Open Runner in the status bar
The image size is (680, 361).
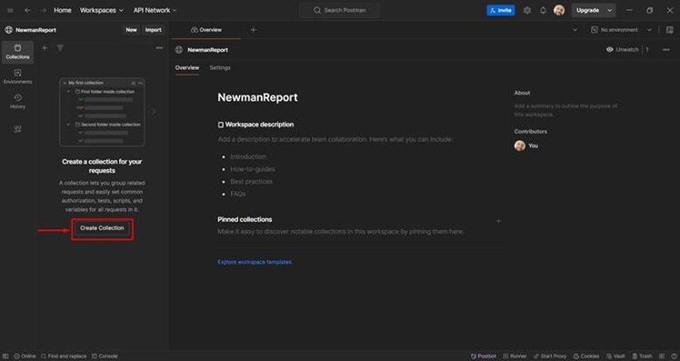click(515, 356)
